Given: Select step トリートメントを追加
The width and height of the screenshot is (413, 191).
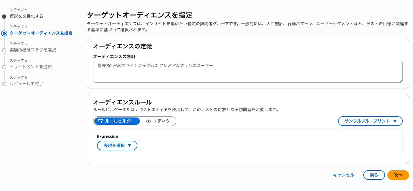Looking at the screenshot, I should pos(31,67).
